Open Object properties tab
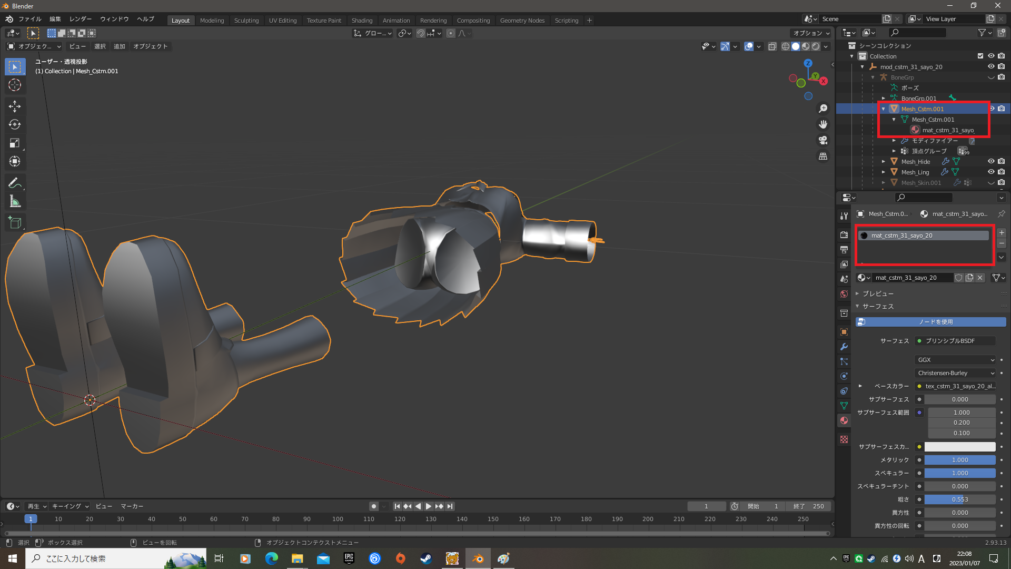Screen dimensions: 1011x569 coord(844,332)
